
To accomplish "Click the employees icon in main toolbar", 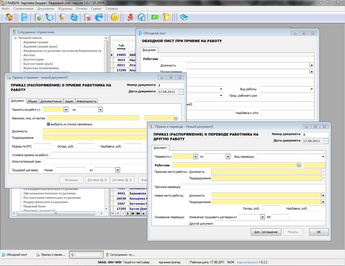I will click(9, 17).
